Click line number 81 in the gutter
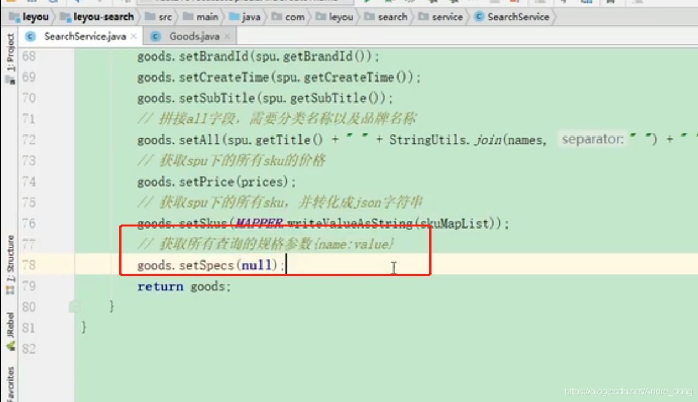 (x=29, y=328)
